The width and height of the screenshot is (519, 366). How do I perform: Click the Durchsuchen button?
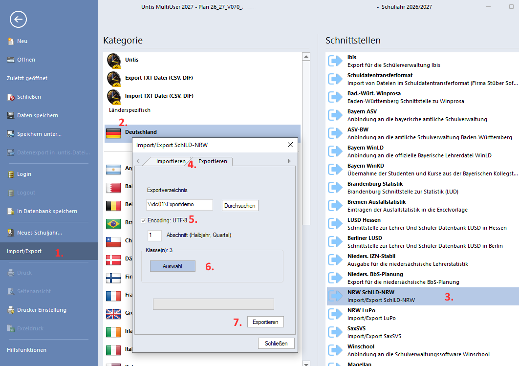pyautogui.click(x=240, y=206)
